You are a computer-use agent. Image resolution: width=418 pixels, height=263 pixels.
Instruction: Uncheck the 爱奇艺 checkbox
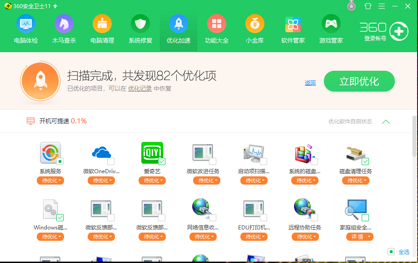coord(162,161)
